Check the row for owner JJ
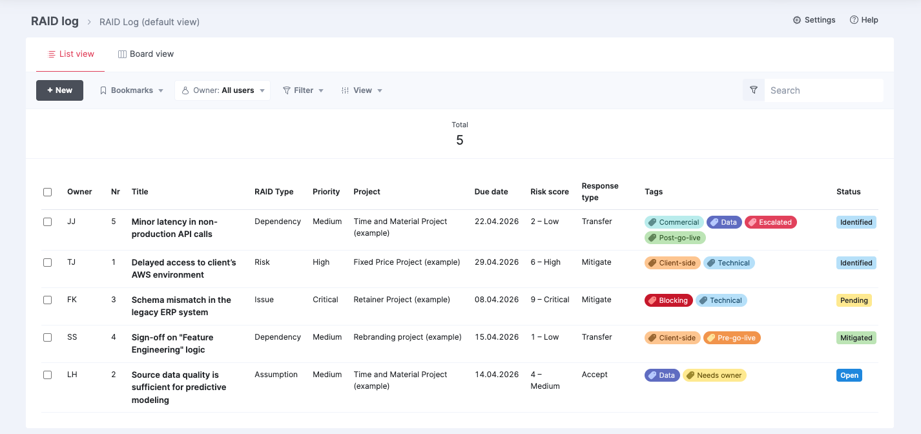This screenshot has width=921, height=434. [x=47, y=222]
